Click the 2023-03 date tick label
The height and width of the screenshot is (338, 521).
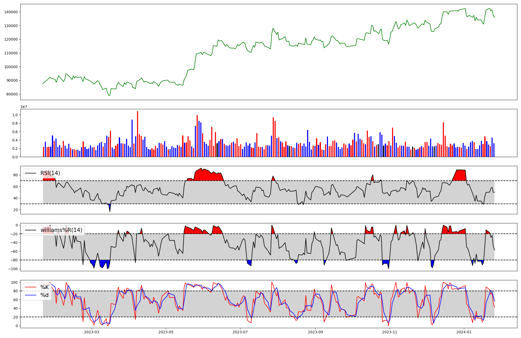92,332
